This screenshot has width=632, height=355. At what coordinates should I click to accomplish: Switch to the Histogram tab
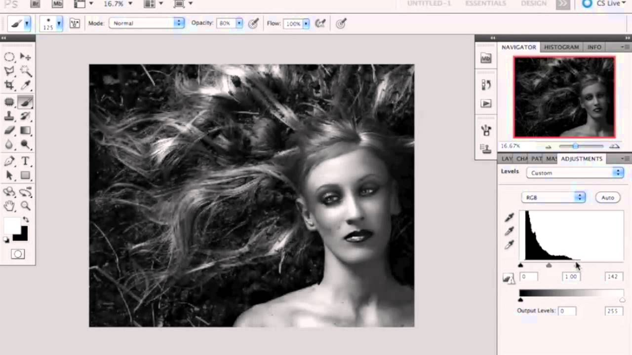point(561,47)
